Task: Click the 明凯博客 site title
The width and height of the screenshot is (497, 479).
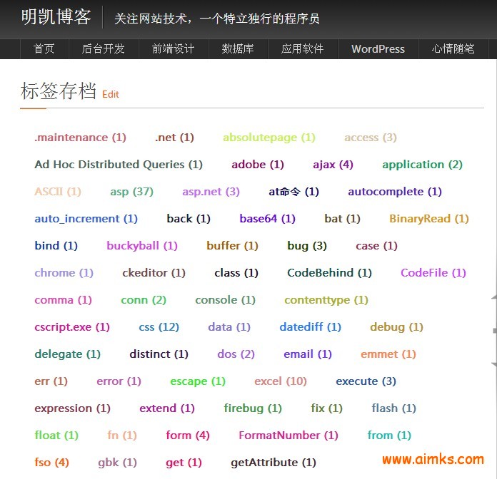Action: [x=56, y=17]
